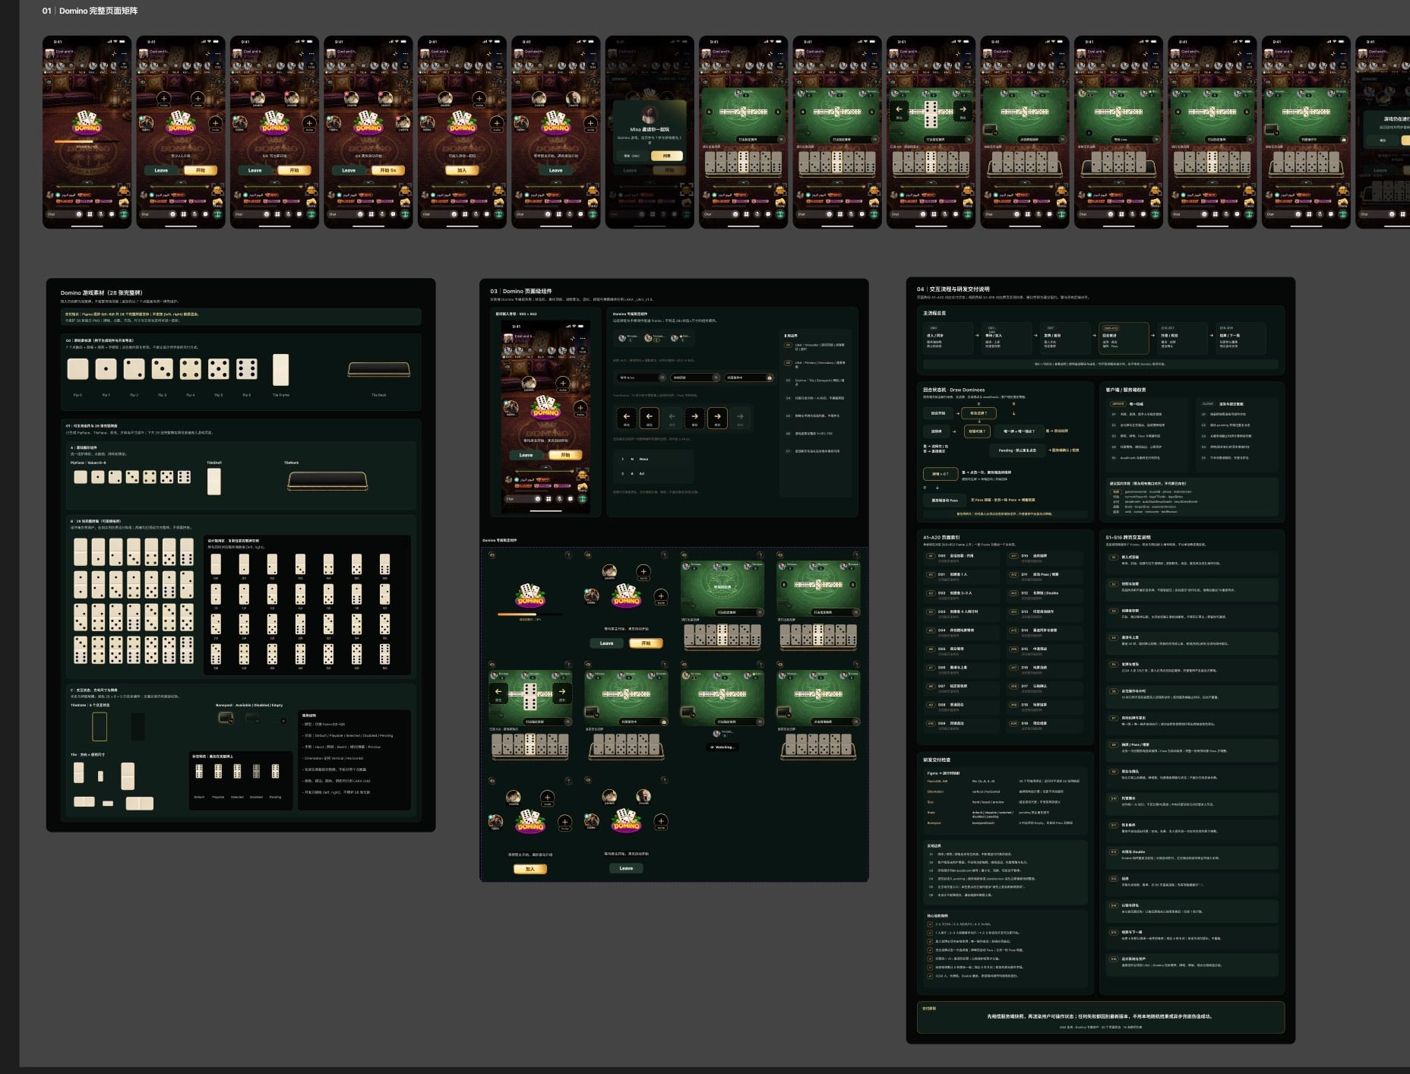Click the gift icon in the 03 frame phone's chat bar
The height and width of the screenshot is (1074, 1410).
pos(583,498)
